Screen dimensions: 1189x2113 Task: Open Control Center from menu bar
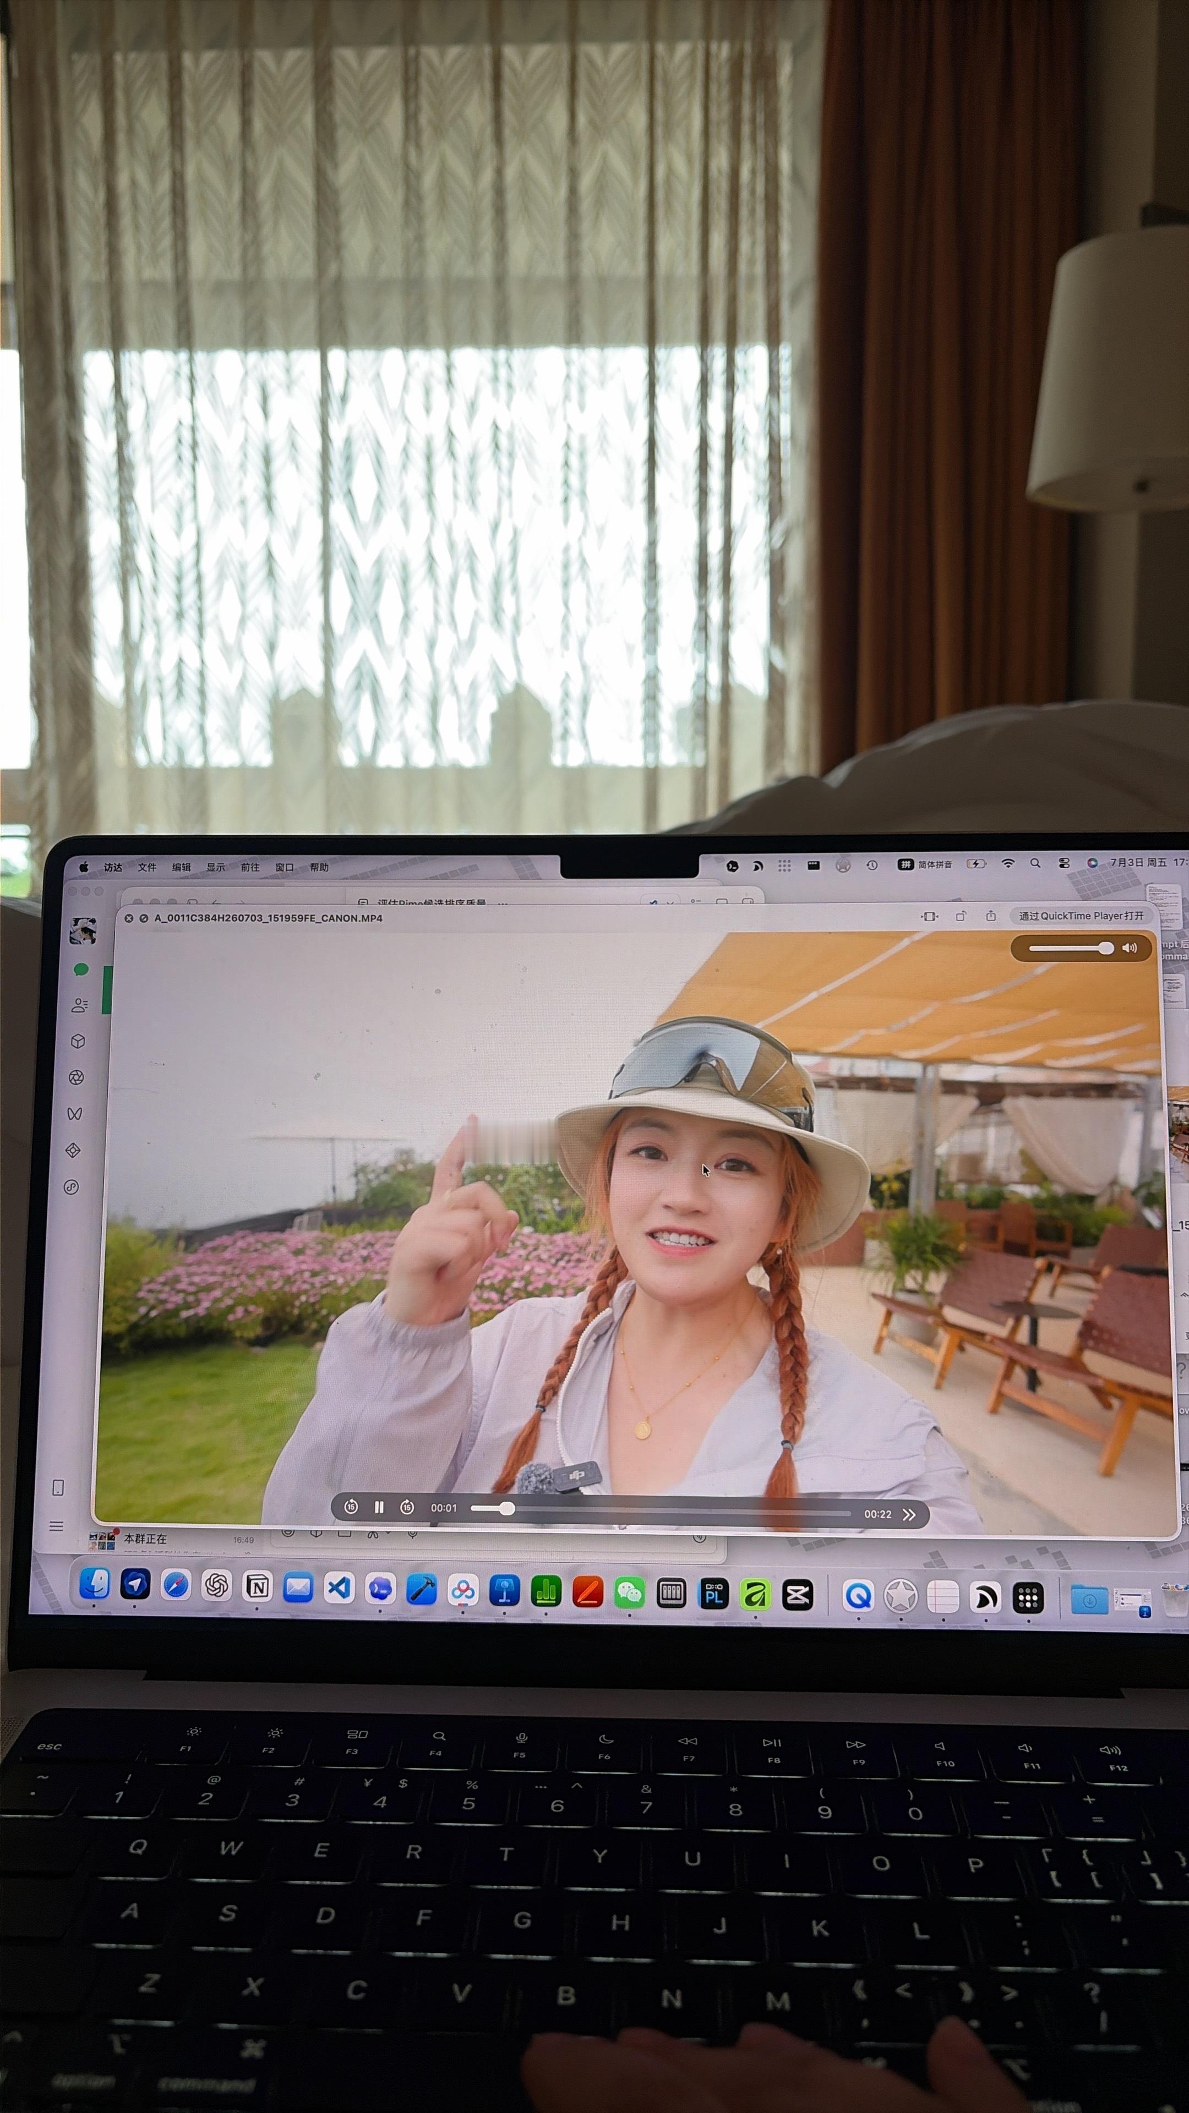tap(1064, 864)
